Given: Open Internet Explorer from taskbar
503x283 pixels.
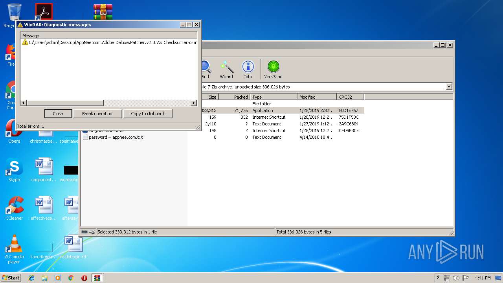Looking at the screenshot, I should point(31,278).
